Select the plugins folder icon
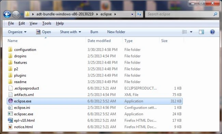 pyautogui.click(x=10, y=75)
